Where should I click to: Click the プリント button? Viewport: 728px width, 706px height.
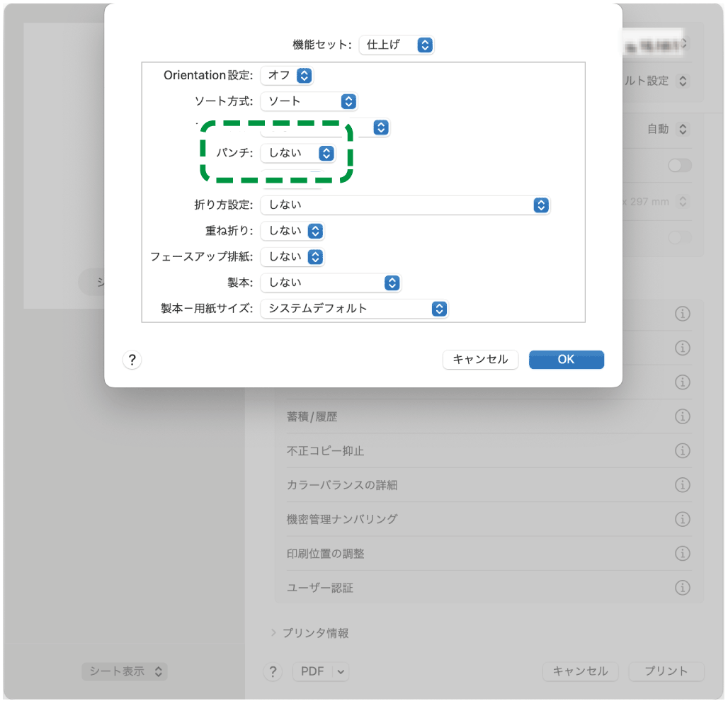[x=666, y=671]
